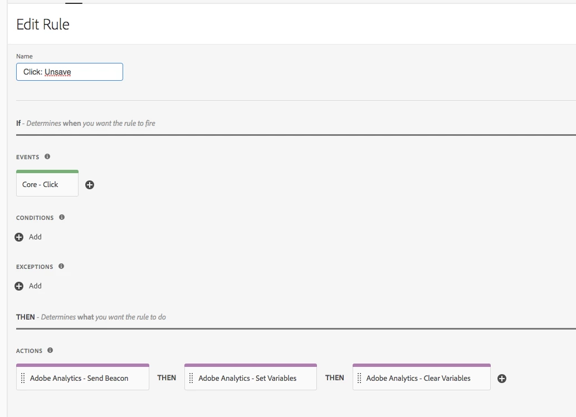Viewport: 576px width, 417px height.
Task: Add a new action with plus icon
Action: pos(502,379)
